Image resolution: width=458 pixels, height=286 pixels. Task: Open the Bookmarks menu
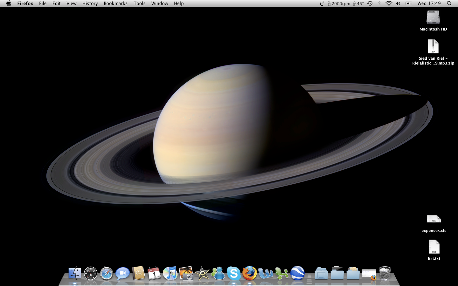coord(115,3)
